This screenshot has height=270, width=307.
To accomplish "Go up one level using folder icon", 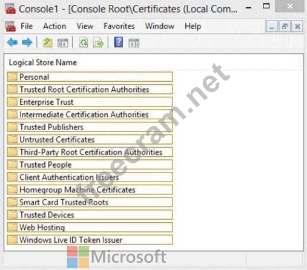I will tap(47, 42).
